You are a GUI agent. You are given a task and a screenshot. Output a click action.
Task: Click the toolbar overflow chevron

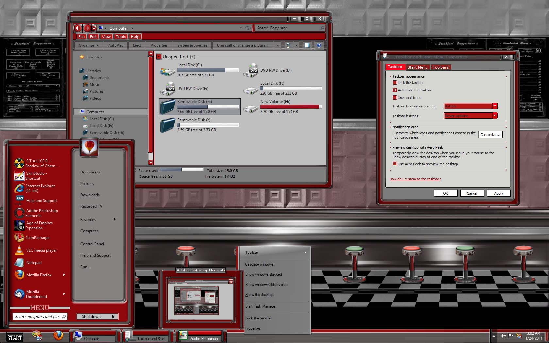pos(278,45)
